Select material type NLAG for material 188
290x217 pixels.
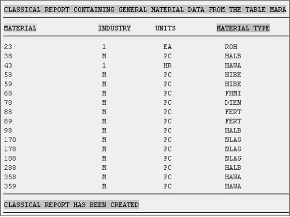click(233, 158)
